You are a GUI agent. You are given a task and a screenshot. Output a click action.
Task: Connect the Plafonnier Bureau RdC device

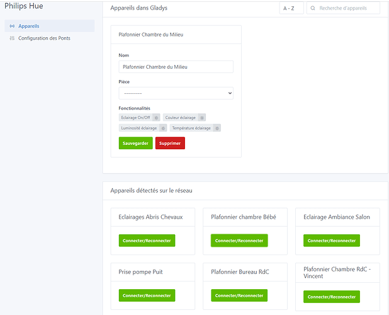click(239, 295)
